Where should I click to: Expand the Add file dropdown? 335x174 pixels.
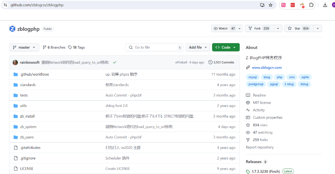[x=198, y=47]
